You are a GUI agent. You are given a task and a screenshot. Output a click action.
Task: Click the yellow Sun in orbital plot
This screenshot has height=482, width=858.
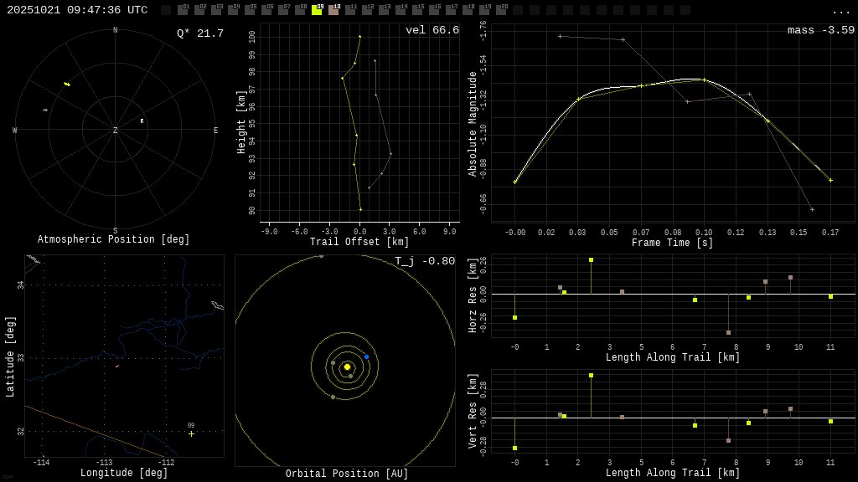347,367
